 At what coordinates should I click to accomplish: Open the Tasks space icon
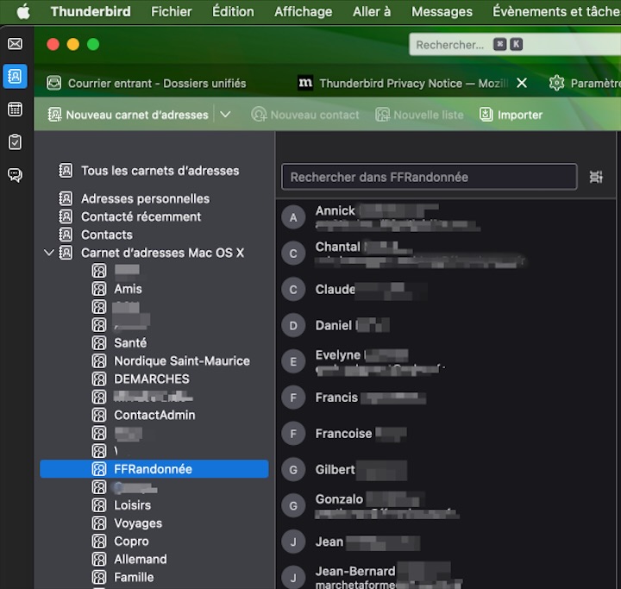[15, 141]
